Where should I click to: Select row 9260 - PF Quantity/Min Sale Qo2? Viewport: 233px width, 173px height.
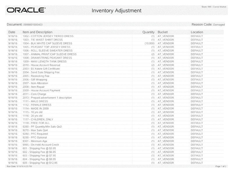coord(115,126)
